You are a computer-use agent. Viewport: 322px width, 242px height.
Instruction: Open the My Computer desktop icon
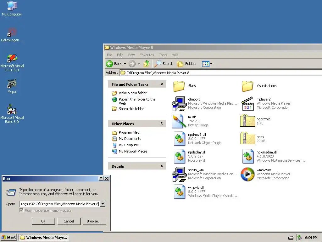click(x=12, y=6)
